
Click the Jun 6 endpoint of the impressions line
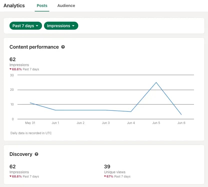point(181,114)
